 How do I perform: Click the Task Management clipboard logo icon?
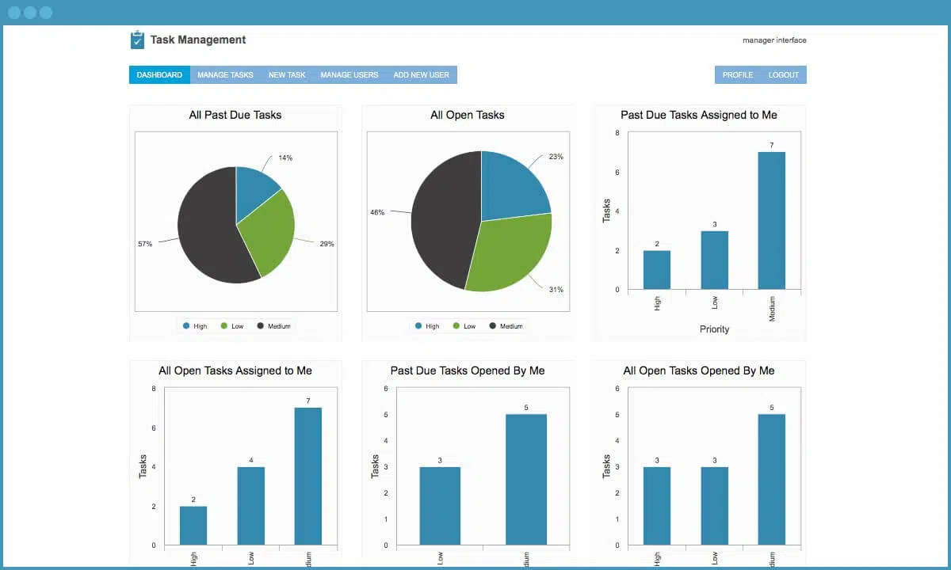[137, 40]
